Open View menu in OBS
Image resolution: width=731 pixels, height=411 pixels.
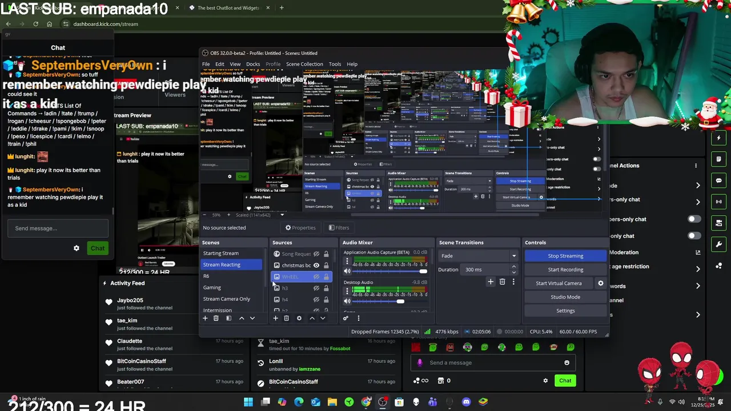pos(235,64)
